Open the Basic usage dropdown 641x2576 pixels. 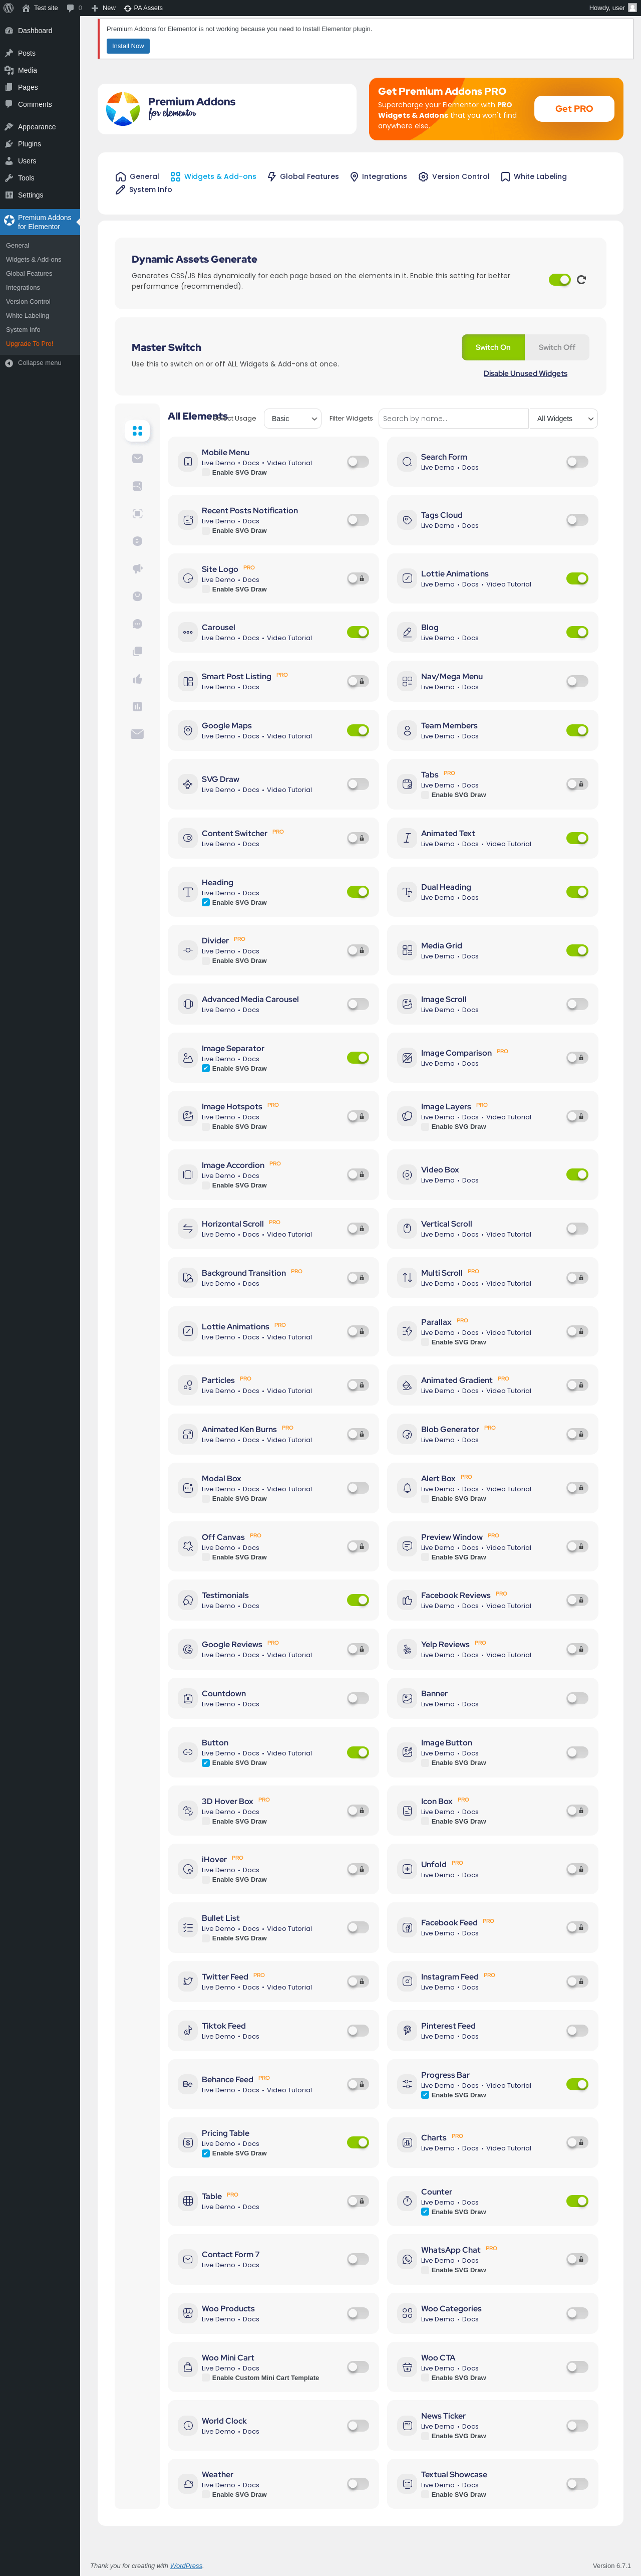292,419
